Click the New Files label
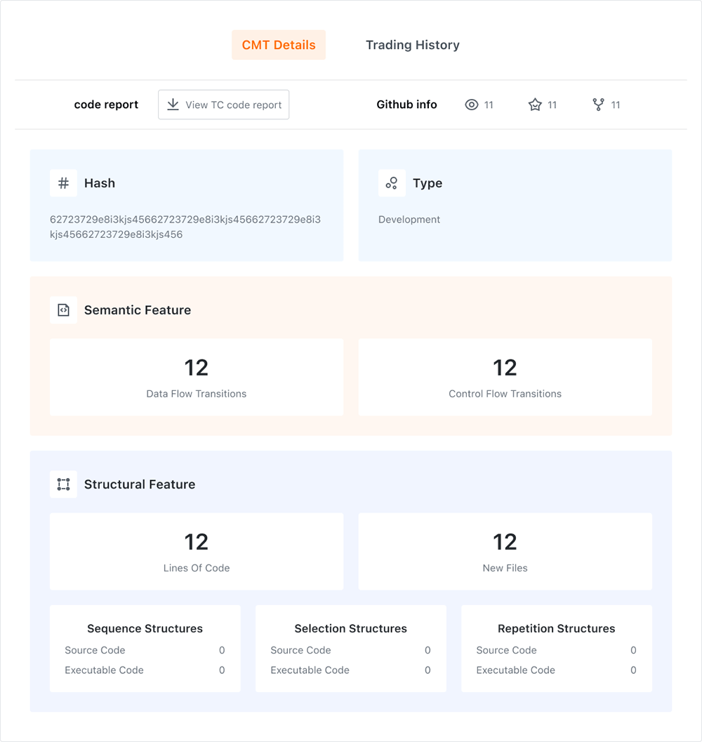702x742 pixels. click(505, 568)
